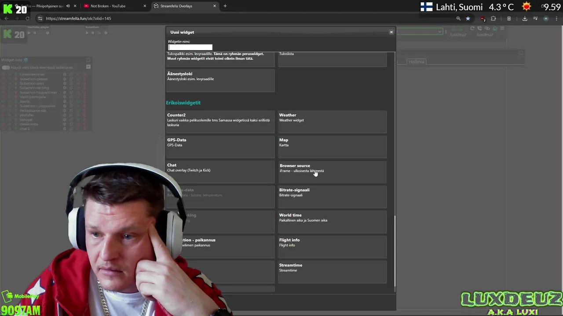Click the home icon in the page header
The height and width of the screenshot is (316, 563).
pyautogui.click(x=495, y=29)
